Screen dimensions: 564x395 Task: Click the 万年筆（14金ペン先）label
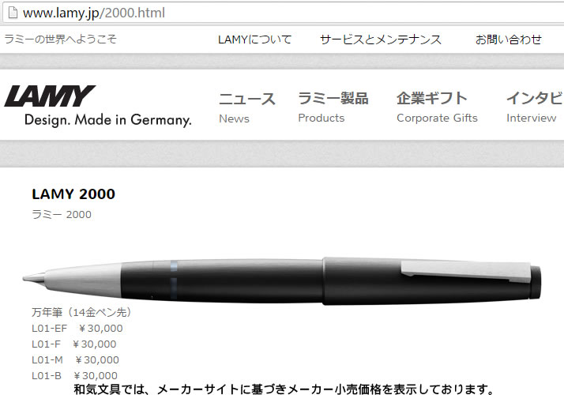tap(82, 312)
